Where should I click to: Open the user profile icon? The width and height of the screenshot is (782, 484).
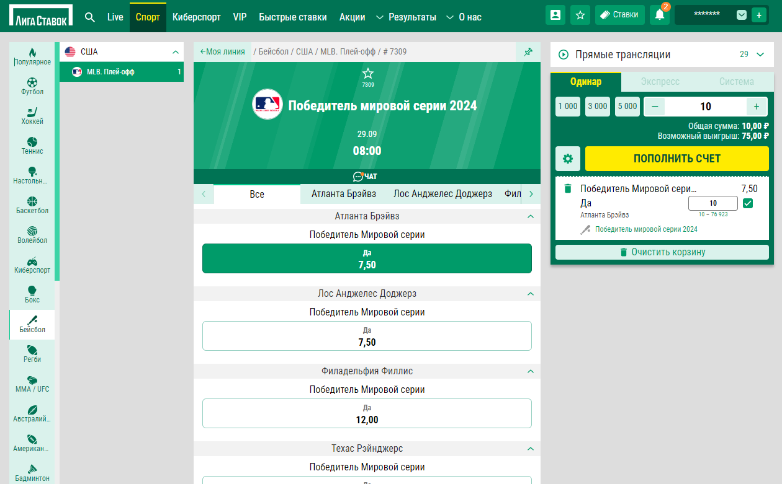[x=555, y=15]
